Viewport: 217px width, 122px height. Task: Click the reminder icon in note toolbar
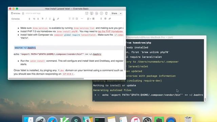pyautogui.click(x=87, y=13)
